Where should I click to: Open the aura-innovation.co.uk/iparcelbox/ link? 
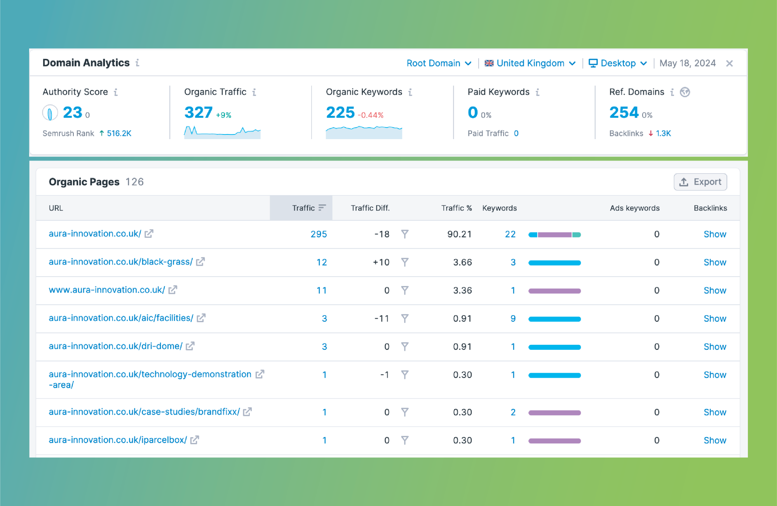pyautogui.click(x=118, y=440)
